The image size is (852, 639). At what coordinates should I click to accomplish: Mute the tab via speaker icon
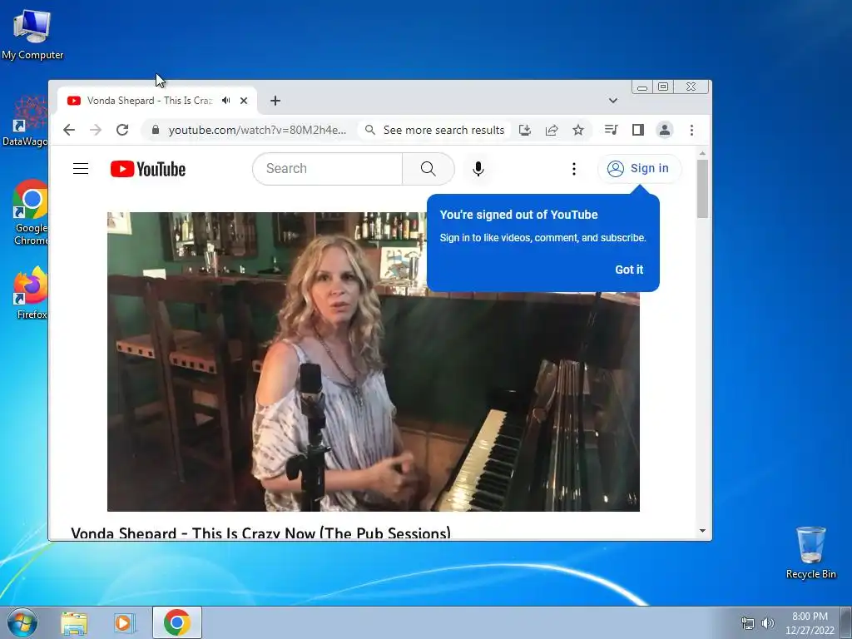point(226,101)
